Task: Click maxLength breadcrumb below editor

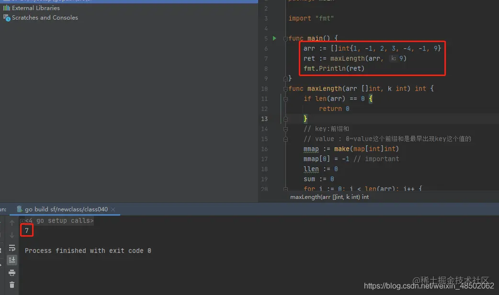Action: click(x=329, y=197)
